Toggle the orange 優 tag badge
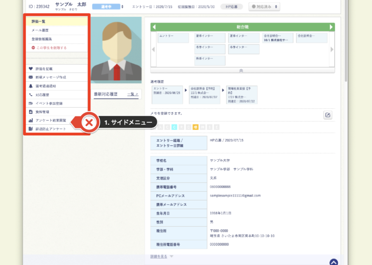The image size is (372, 265). 196,127
